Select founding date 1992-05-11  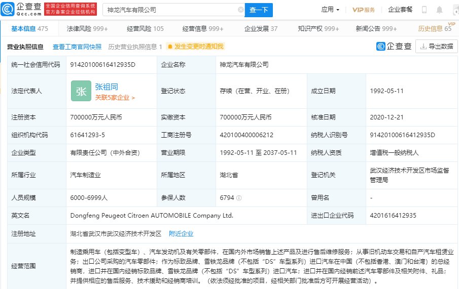click(x=386, y=91)
